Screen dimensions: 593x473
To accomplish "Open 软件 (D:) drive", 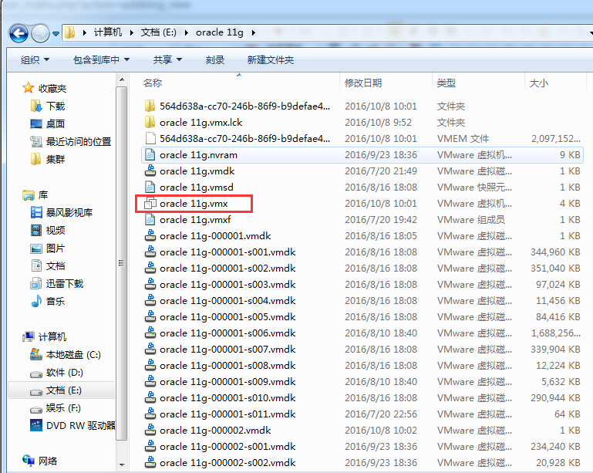I will [x=64, y=373].
